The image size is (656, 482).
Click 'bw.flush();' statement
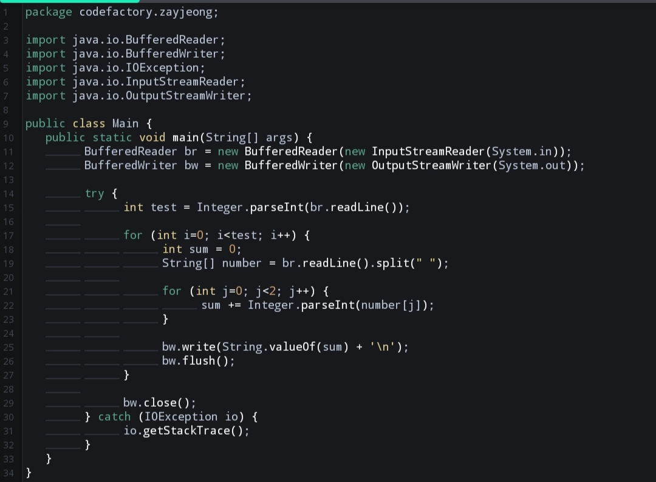[x=198, y=361]
